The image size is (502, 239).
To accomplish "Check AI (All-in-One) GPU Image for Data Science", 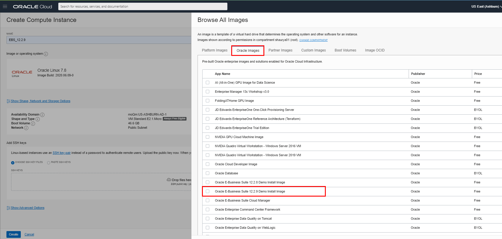I will [208, 82].
